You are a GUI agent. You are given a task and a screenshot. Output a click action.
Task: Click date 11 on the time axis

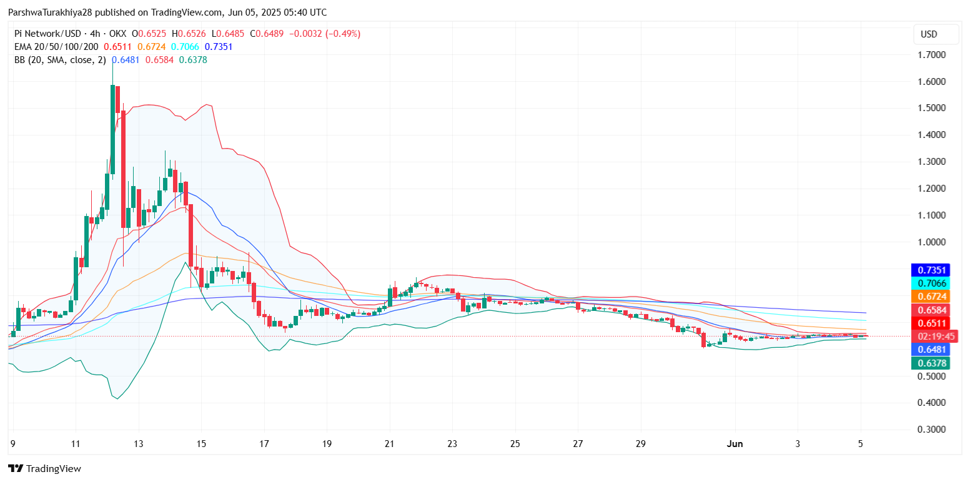76,444
